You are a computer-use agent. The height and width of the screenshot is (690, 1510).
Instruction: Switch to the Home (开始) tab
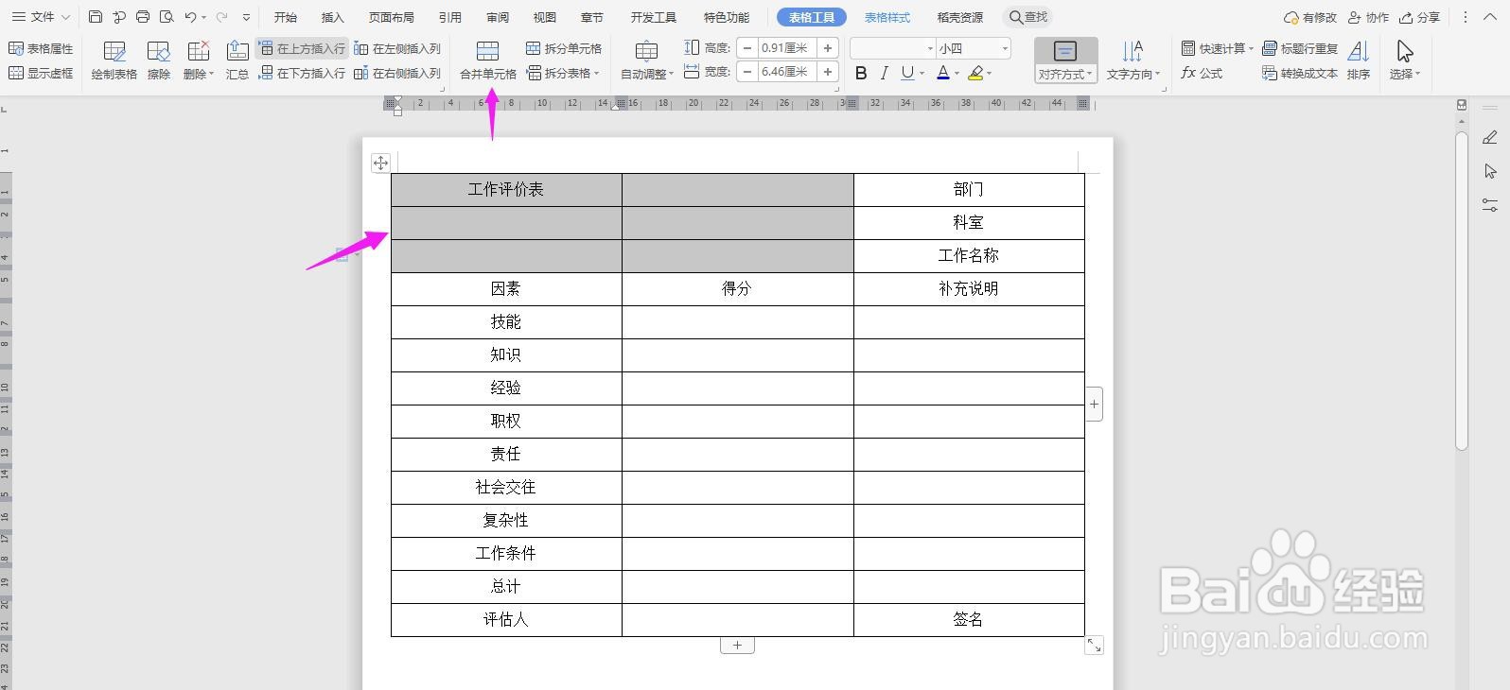[x=285, y=17]
